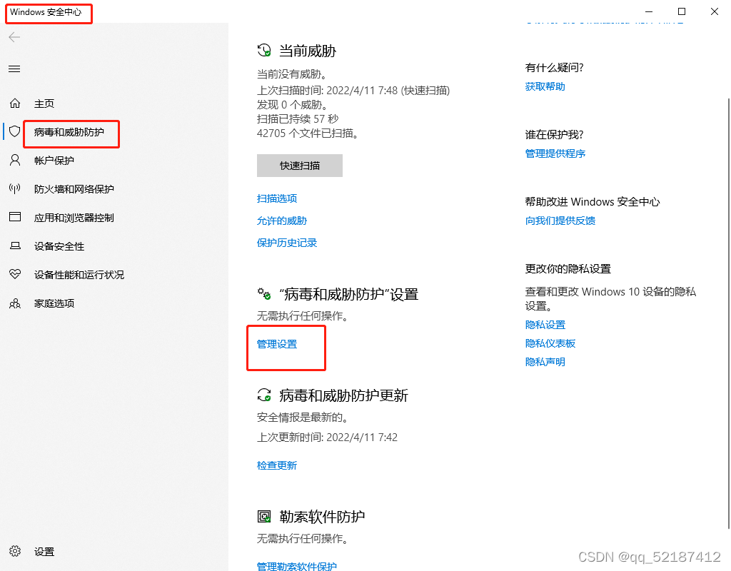Go to 设备安全性
Screen dimensions: 731x571
pos(59,246)
